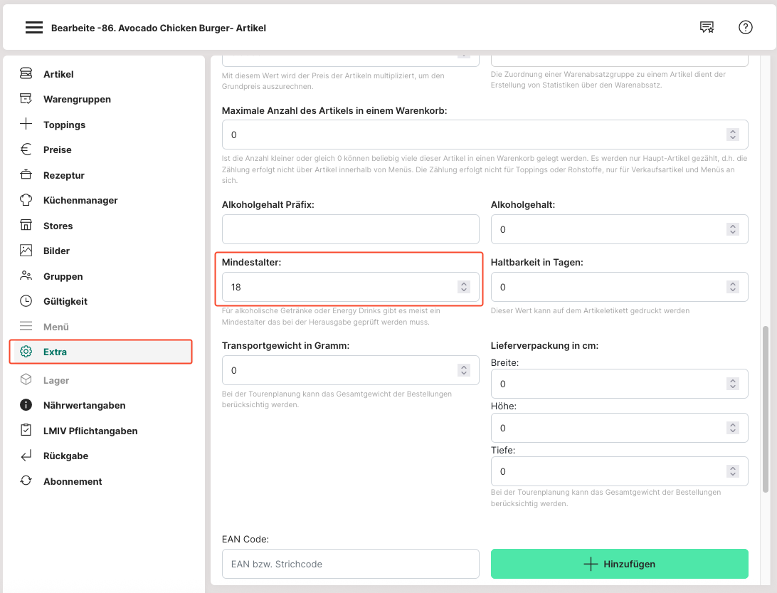Focus the EAN Code input field
The image size is (777, 593).
(x=351, y=564)
